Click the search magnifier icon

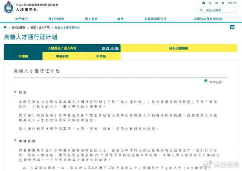coord(202,10)
